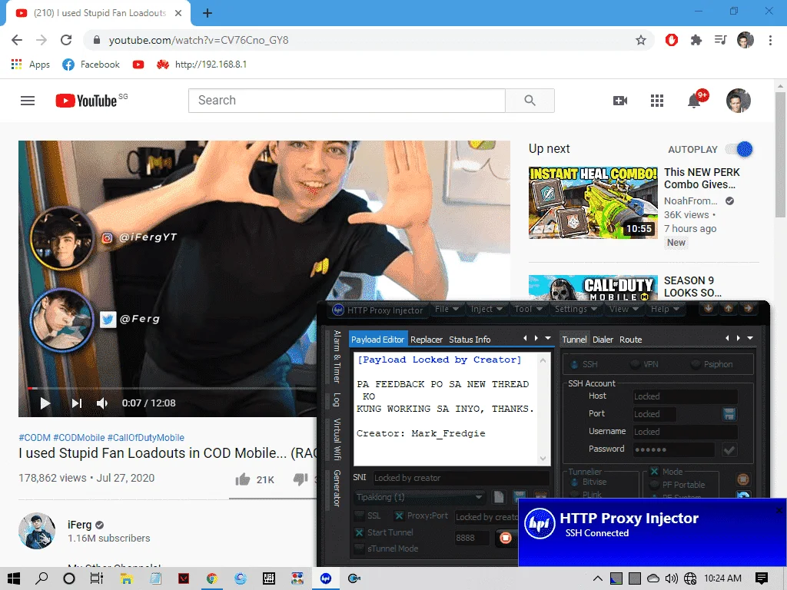Viewport: 787px width, 590px height.
Task: Open the Create video camera icon
Action: (620, 101)
